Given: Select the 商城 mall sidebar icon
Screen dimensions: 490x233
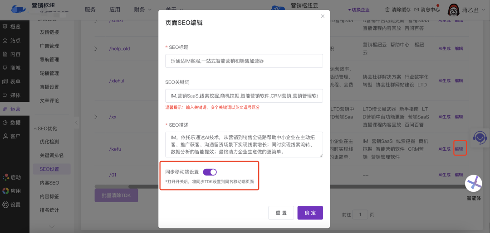Looking at the screenshot, I should tap(5, 68).
